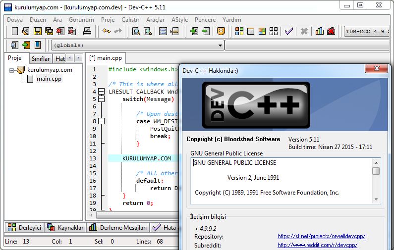Open the Proje menu
The height and width of the screenshot is (250, 394).
tap(108, 20)
